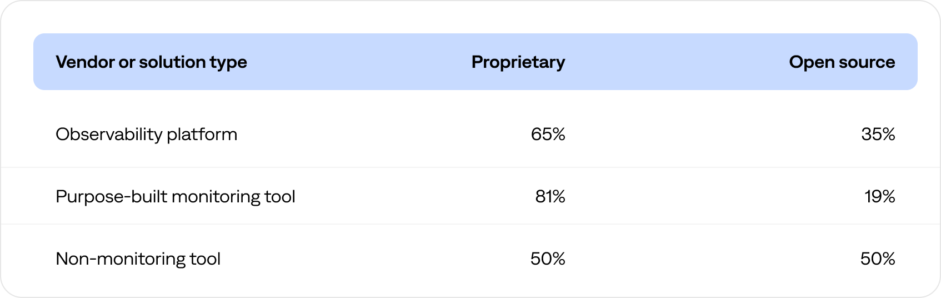Select the Open source column header

842,62
